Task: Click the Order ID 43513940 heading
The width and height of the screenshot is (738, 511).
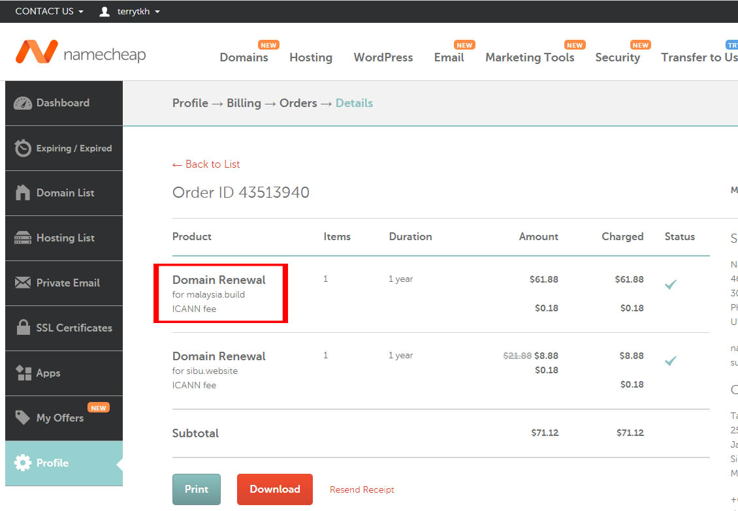Action: pyautogui.click(x=240, y=193)
